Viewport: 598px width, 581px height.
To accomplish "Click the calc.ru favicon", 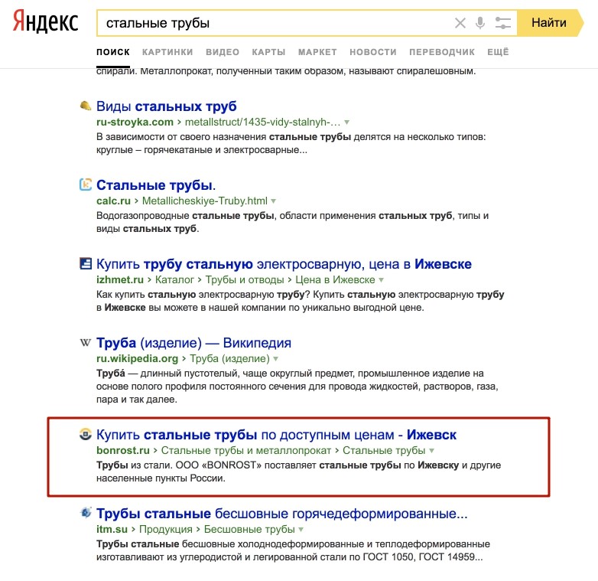I will pyautogui.click(x=86, y=184).
